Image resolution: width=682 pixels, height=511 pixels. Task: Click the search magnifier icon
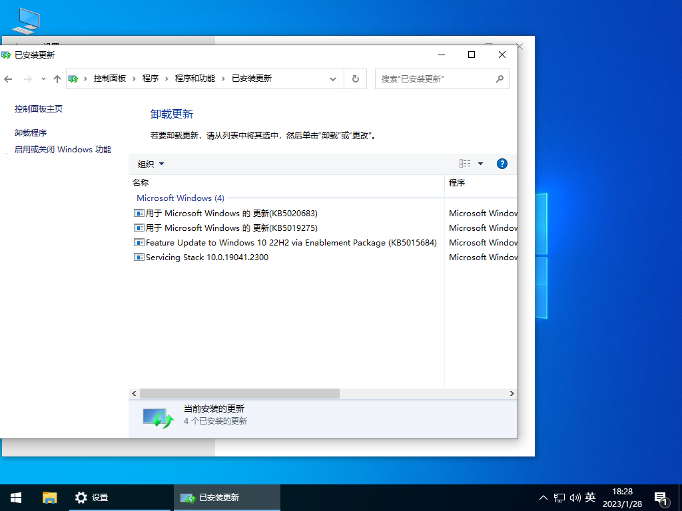[500, 79]
